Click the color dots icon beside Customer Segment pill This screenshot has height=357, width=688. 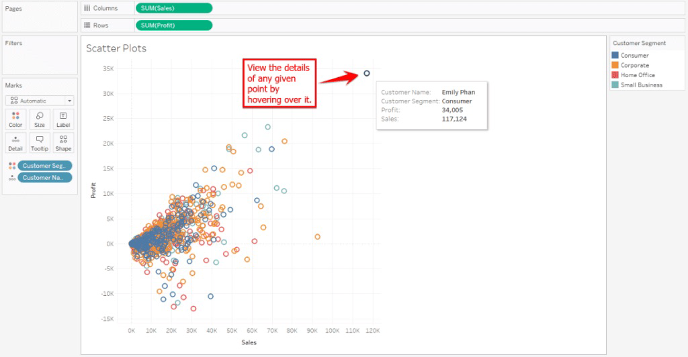11,166
